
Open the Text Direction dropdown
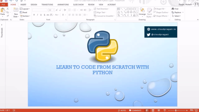pyautogui.click(x=101, y=9)
